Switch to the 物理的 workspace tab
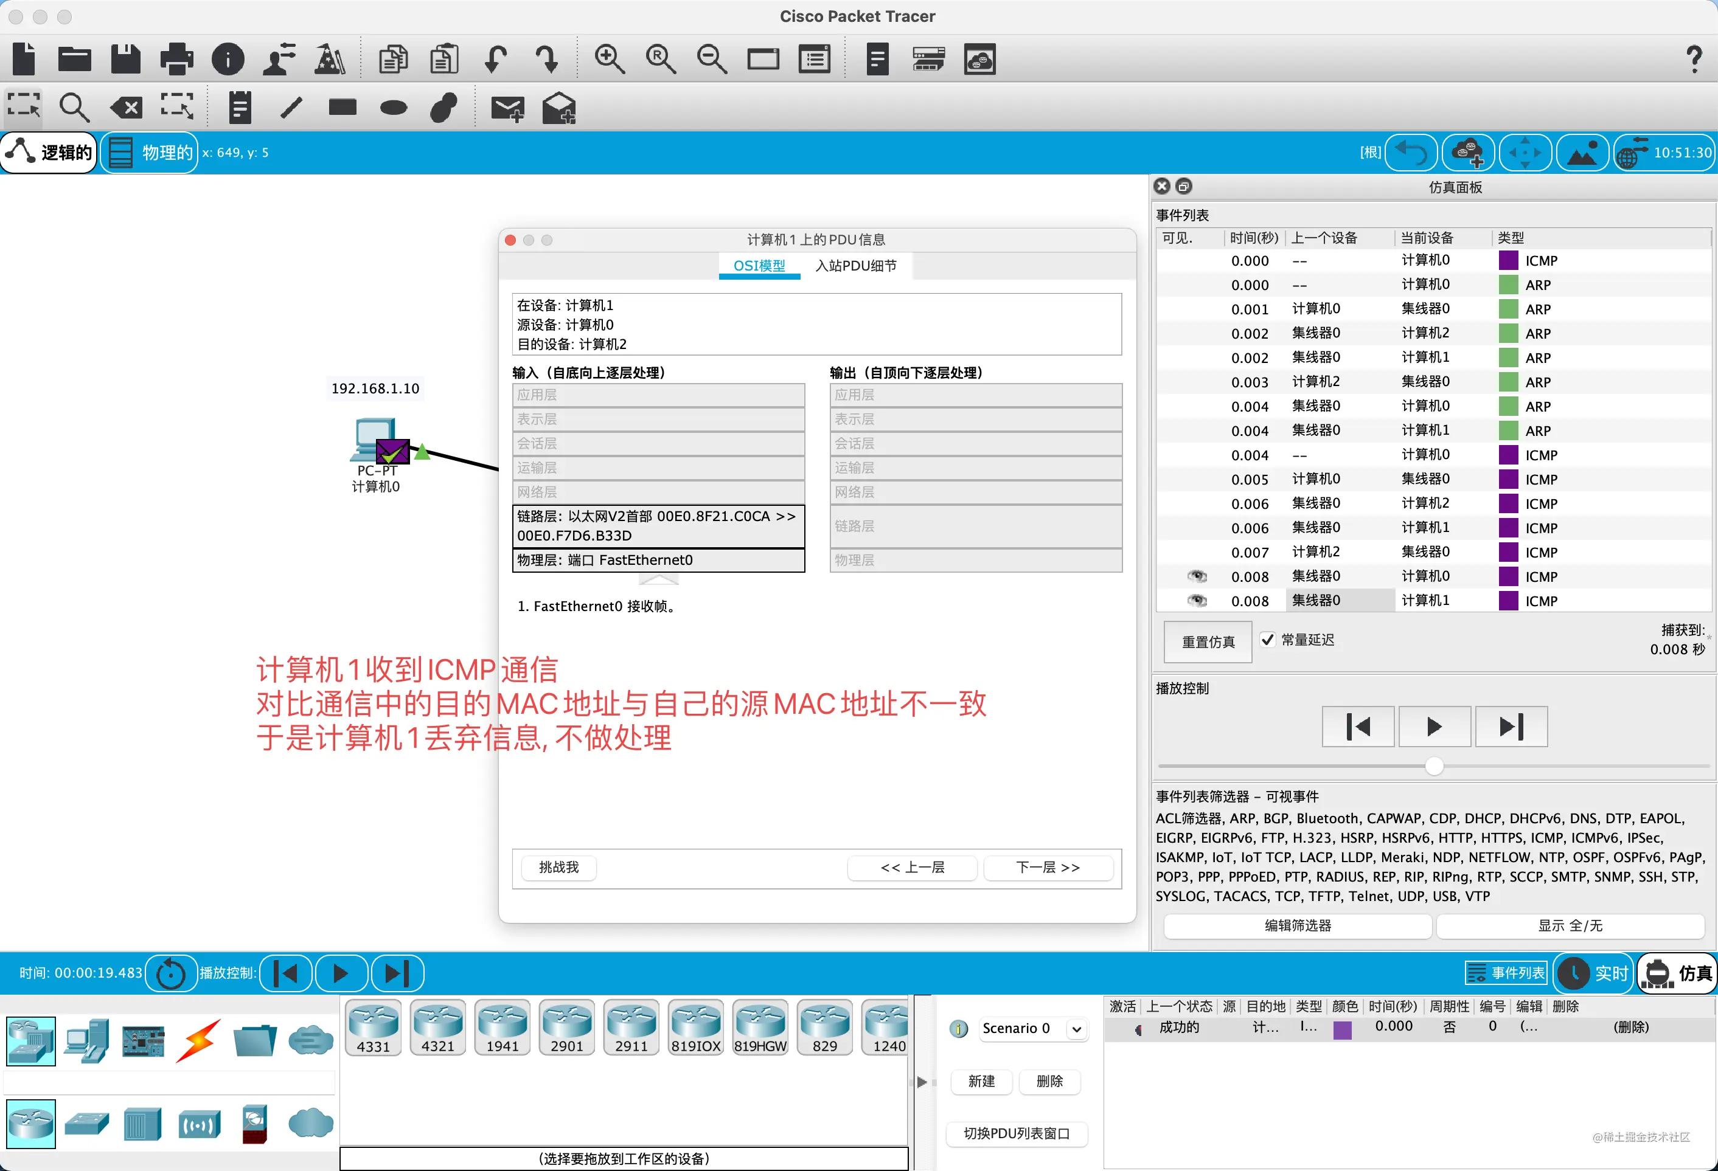This screenshot has width=1718, height=1171. click(149, 152)
